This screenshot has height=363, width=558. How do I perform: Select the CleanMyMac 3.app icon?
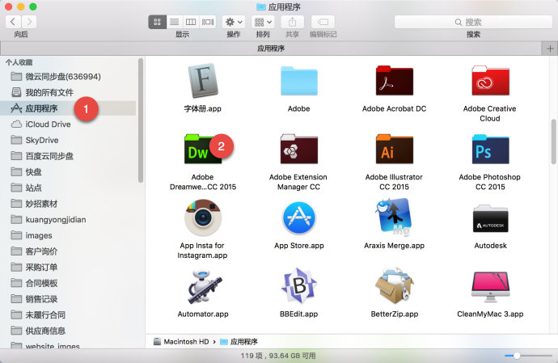point(490,286)
